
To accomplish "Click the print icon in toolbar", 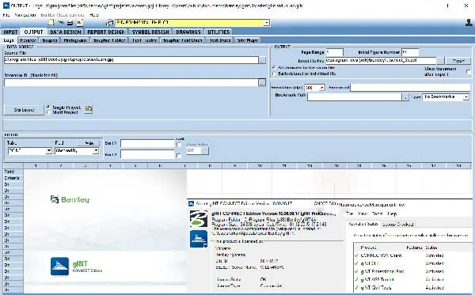I will (70, 23).
